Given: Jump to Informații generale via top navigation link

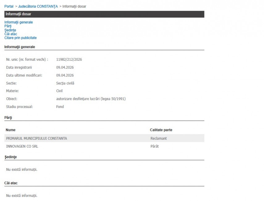Looking at the screenshot, I should [19, 22].
